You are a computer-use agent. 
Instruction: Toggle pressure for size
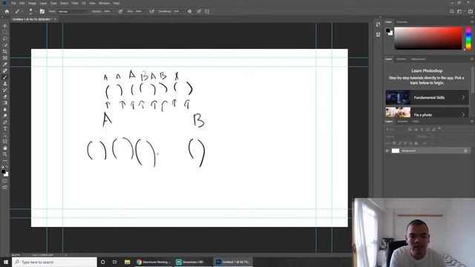coord(199,12)
